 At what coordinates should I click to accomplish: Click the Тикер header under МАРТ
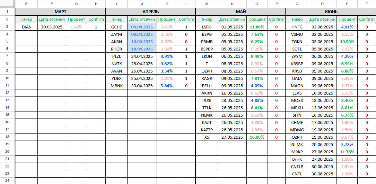tap(26, 19)
